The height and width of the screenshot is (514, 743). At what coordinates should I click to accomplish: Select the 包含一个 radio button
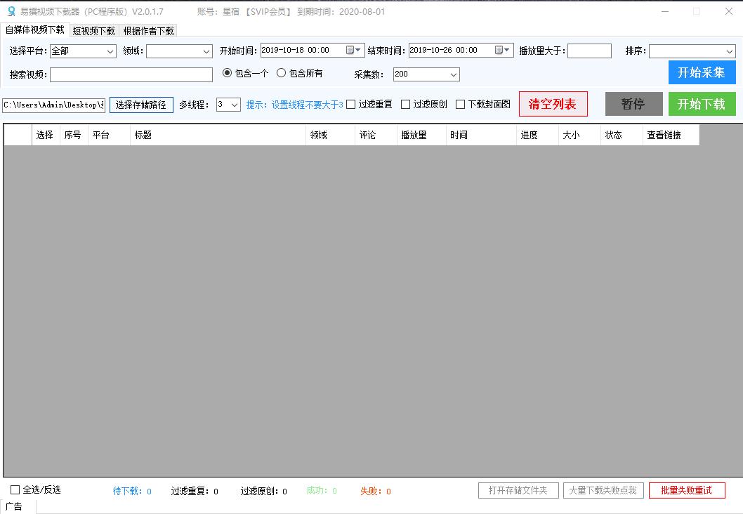225,73
